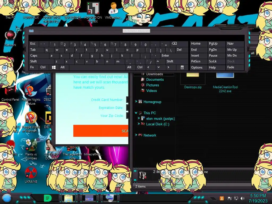Collapse the This PC tree node

tap(136, 113)
